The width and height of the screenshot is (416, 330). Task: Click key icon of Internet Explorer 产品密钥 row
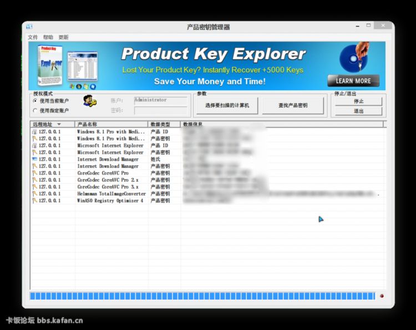click(x=34, y=153)
